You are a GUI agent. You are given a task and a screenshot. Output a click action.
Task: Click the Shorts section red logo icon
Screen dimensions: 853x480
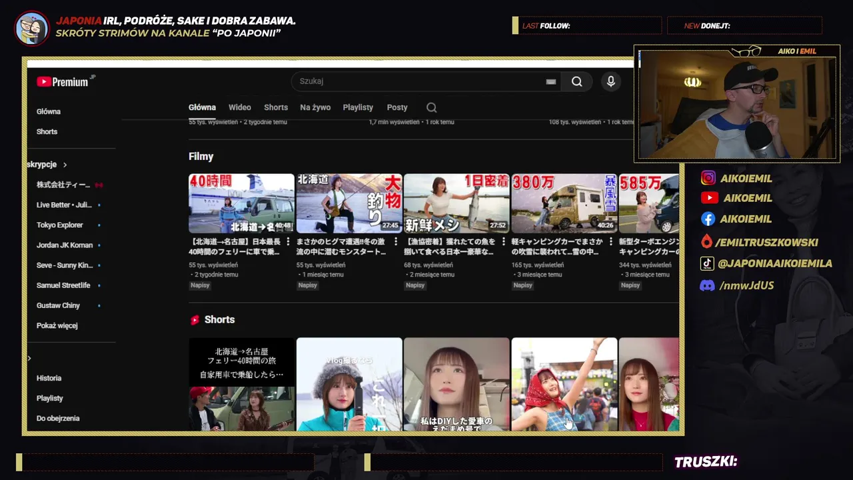195,320
